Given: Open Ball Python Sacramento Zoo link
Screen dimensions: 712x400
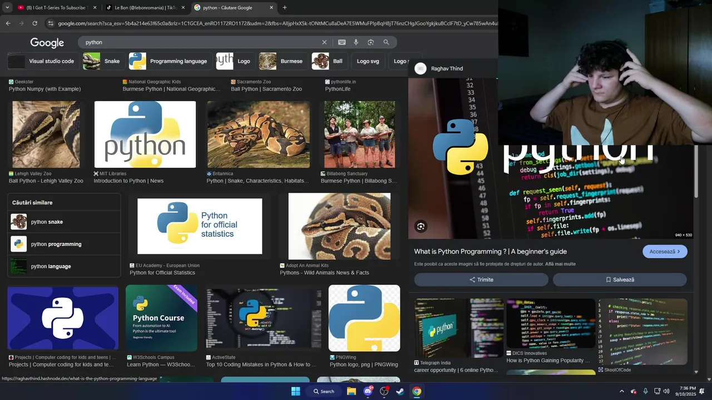Looking at the screenshot, I should (266, 89).
